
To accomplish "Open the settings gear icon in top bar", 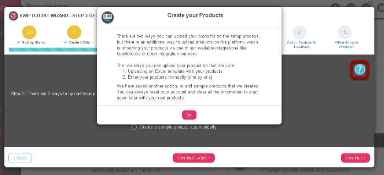I will coord(351,6).
